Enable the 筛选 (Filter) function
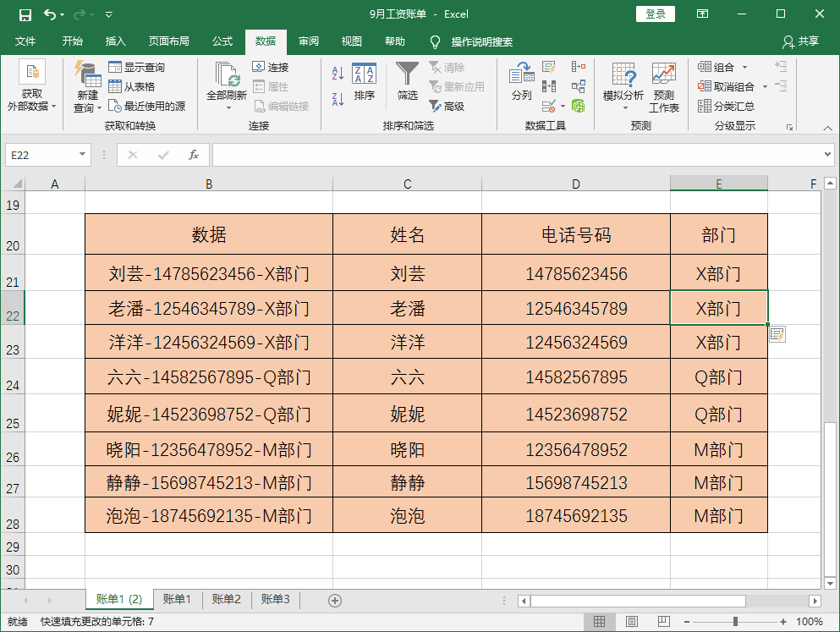This screenshot has width=840, height=632. pos(407,80)
